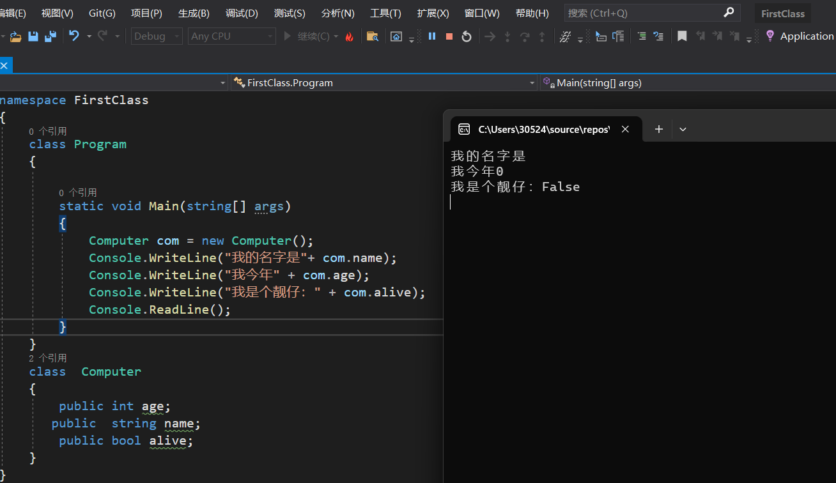Click the 0 个引用 link above class Program
Image resolution: width=836 pixels, height=483 pixels.
48,131
